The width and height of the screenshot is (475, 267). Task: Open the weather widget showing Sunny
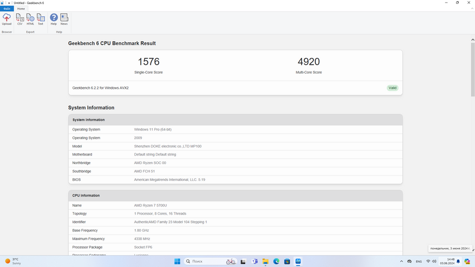(x=14, y=262)
